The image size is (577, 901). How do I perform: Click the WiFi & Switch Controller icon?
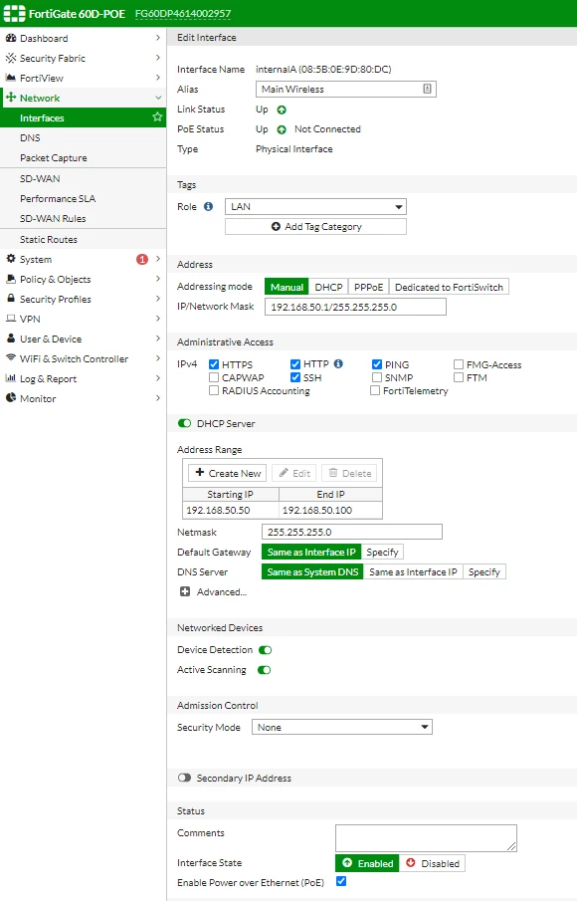(10, 358)
